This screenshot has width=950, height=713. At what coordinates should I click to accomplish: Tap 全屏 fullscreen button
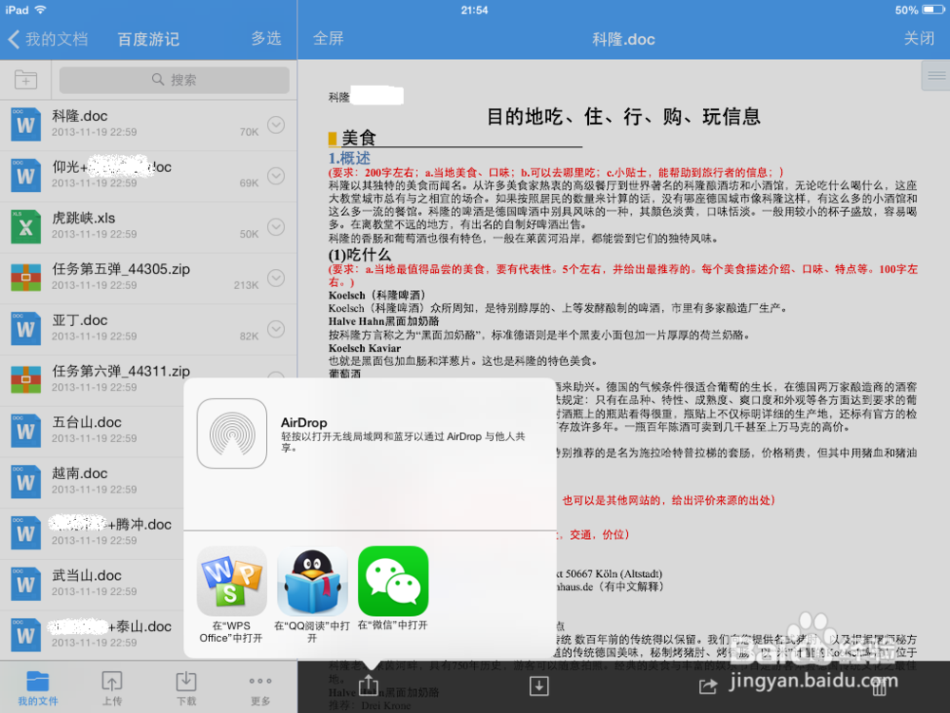(329, 38)
